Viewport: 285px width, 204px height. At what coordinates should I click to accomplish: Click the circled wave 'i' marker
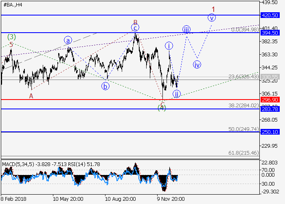169,46
